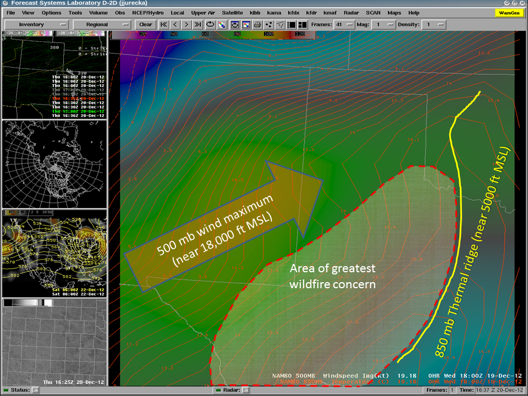Open the kfdx radar menu

click(294, 13)
